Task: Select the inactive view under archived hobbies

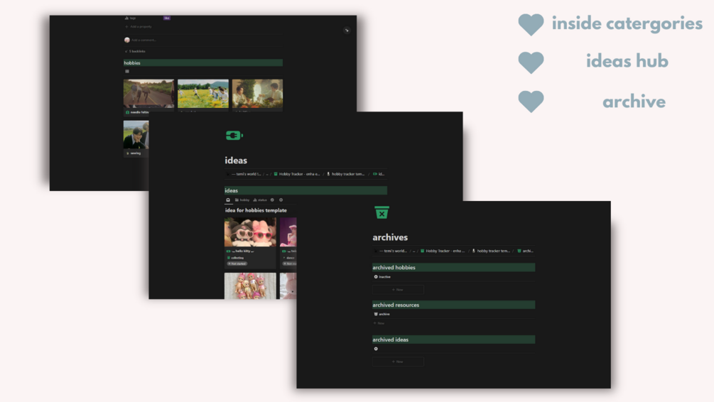Action: coord(382,277)
